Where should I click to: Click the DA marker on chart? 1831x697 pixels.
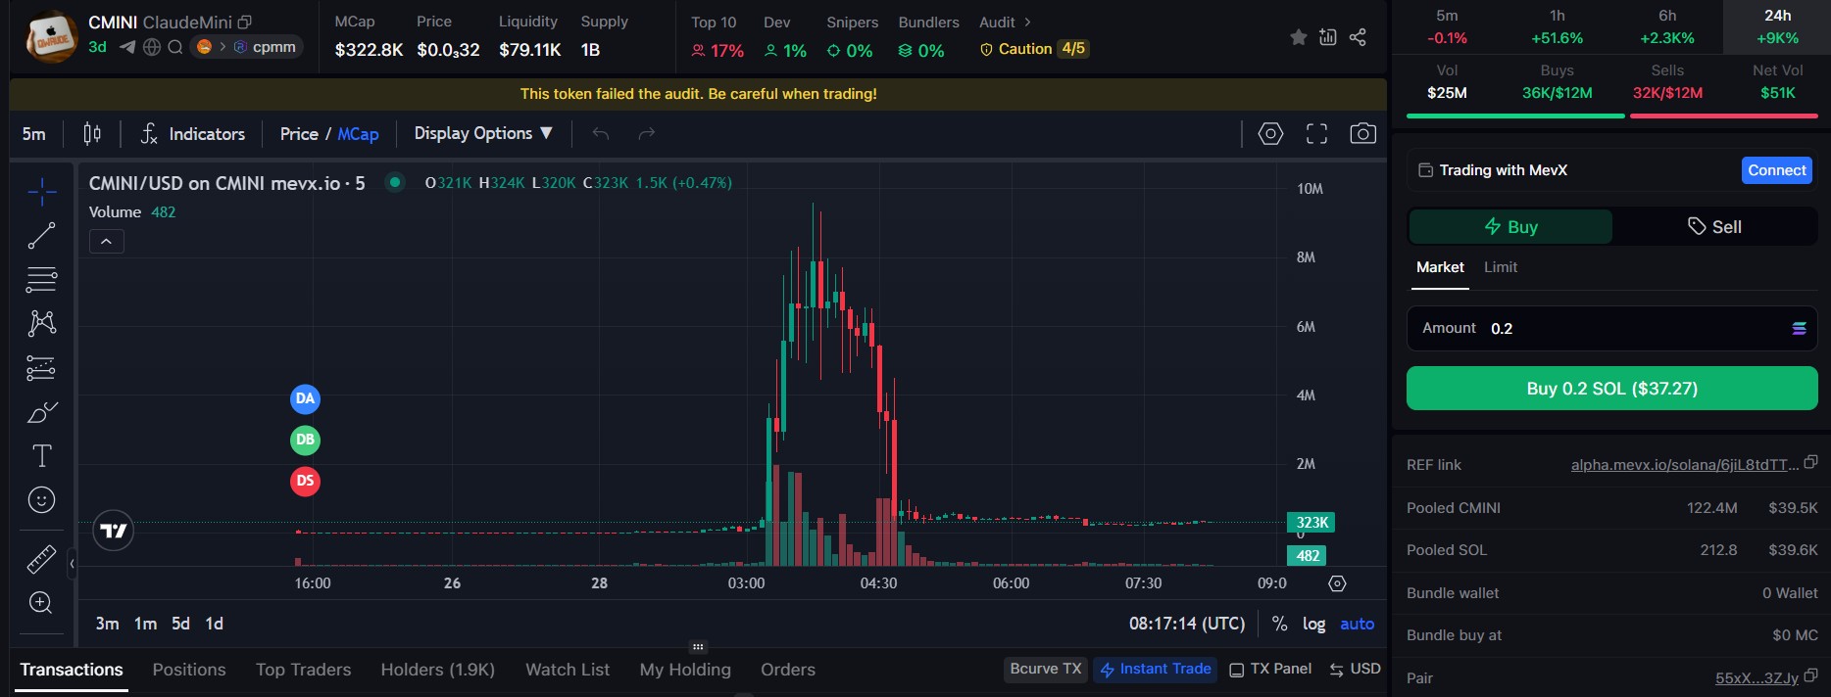pos(305,398)
